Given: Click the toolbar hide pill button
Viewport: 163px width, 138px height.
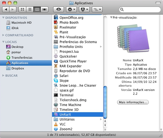Looking at the screenshot, I should [x=158, y=3].
